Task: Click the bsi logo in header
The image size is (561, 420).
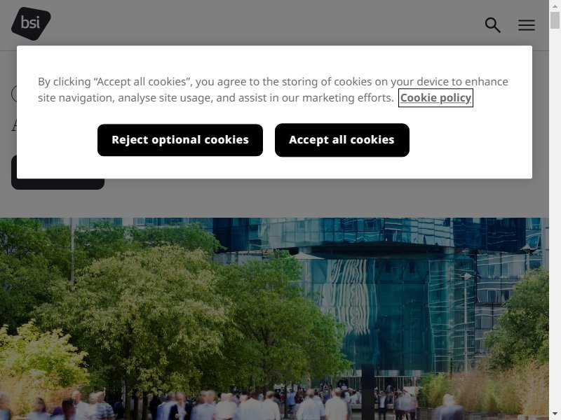Action: coord(31,24)
